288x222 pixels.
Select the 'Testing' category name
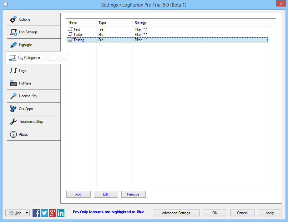[x=79, y=40]
